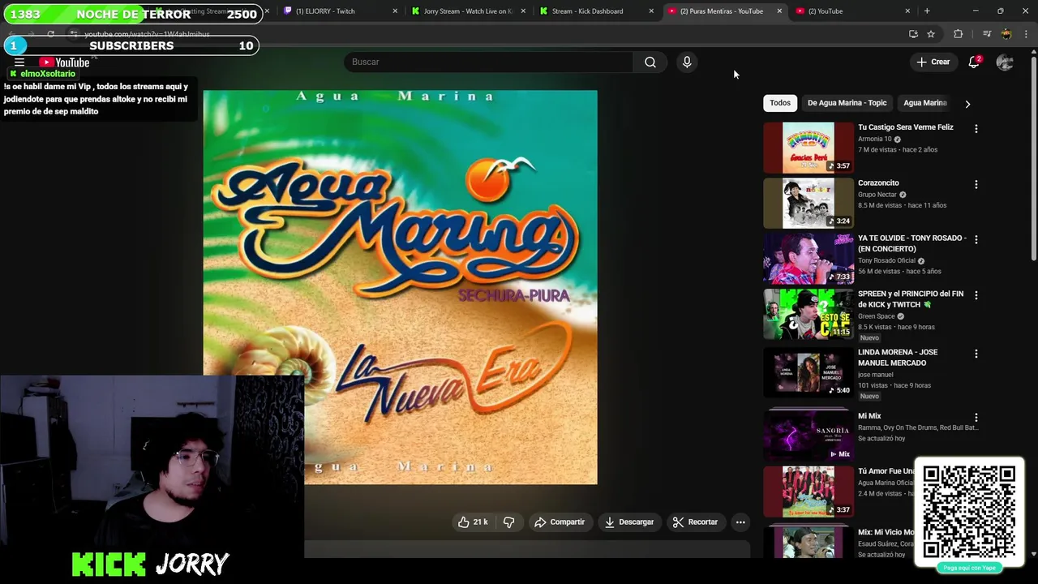Bookmark this page with the star
Screen dimensions: 1038x584
[x=931, y=34]
